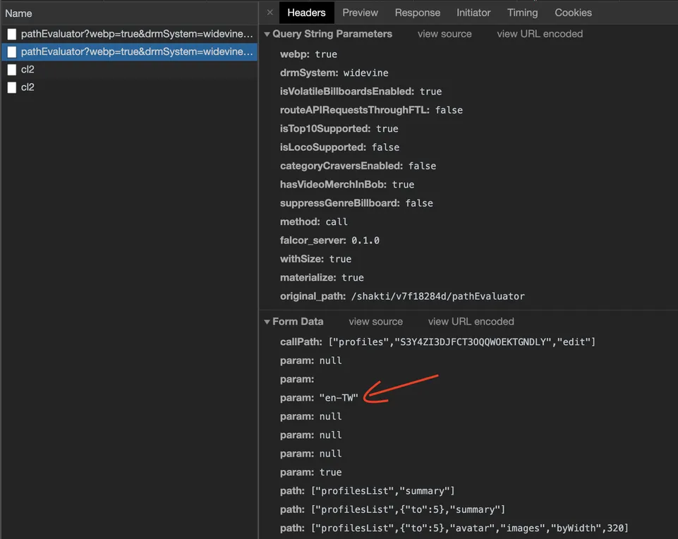
Task: Collapse the Query String Parameters section
Action: pyautogui.click(x=267, y=34)
